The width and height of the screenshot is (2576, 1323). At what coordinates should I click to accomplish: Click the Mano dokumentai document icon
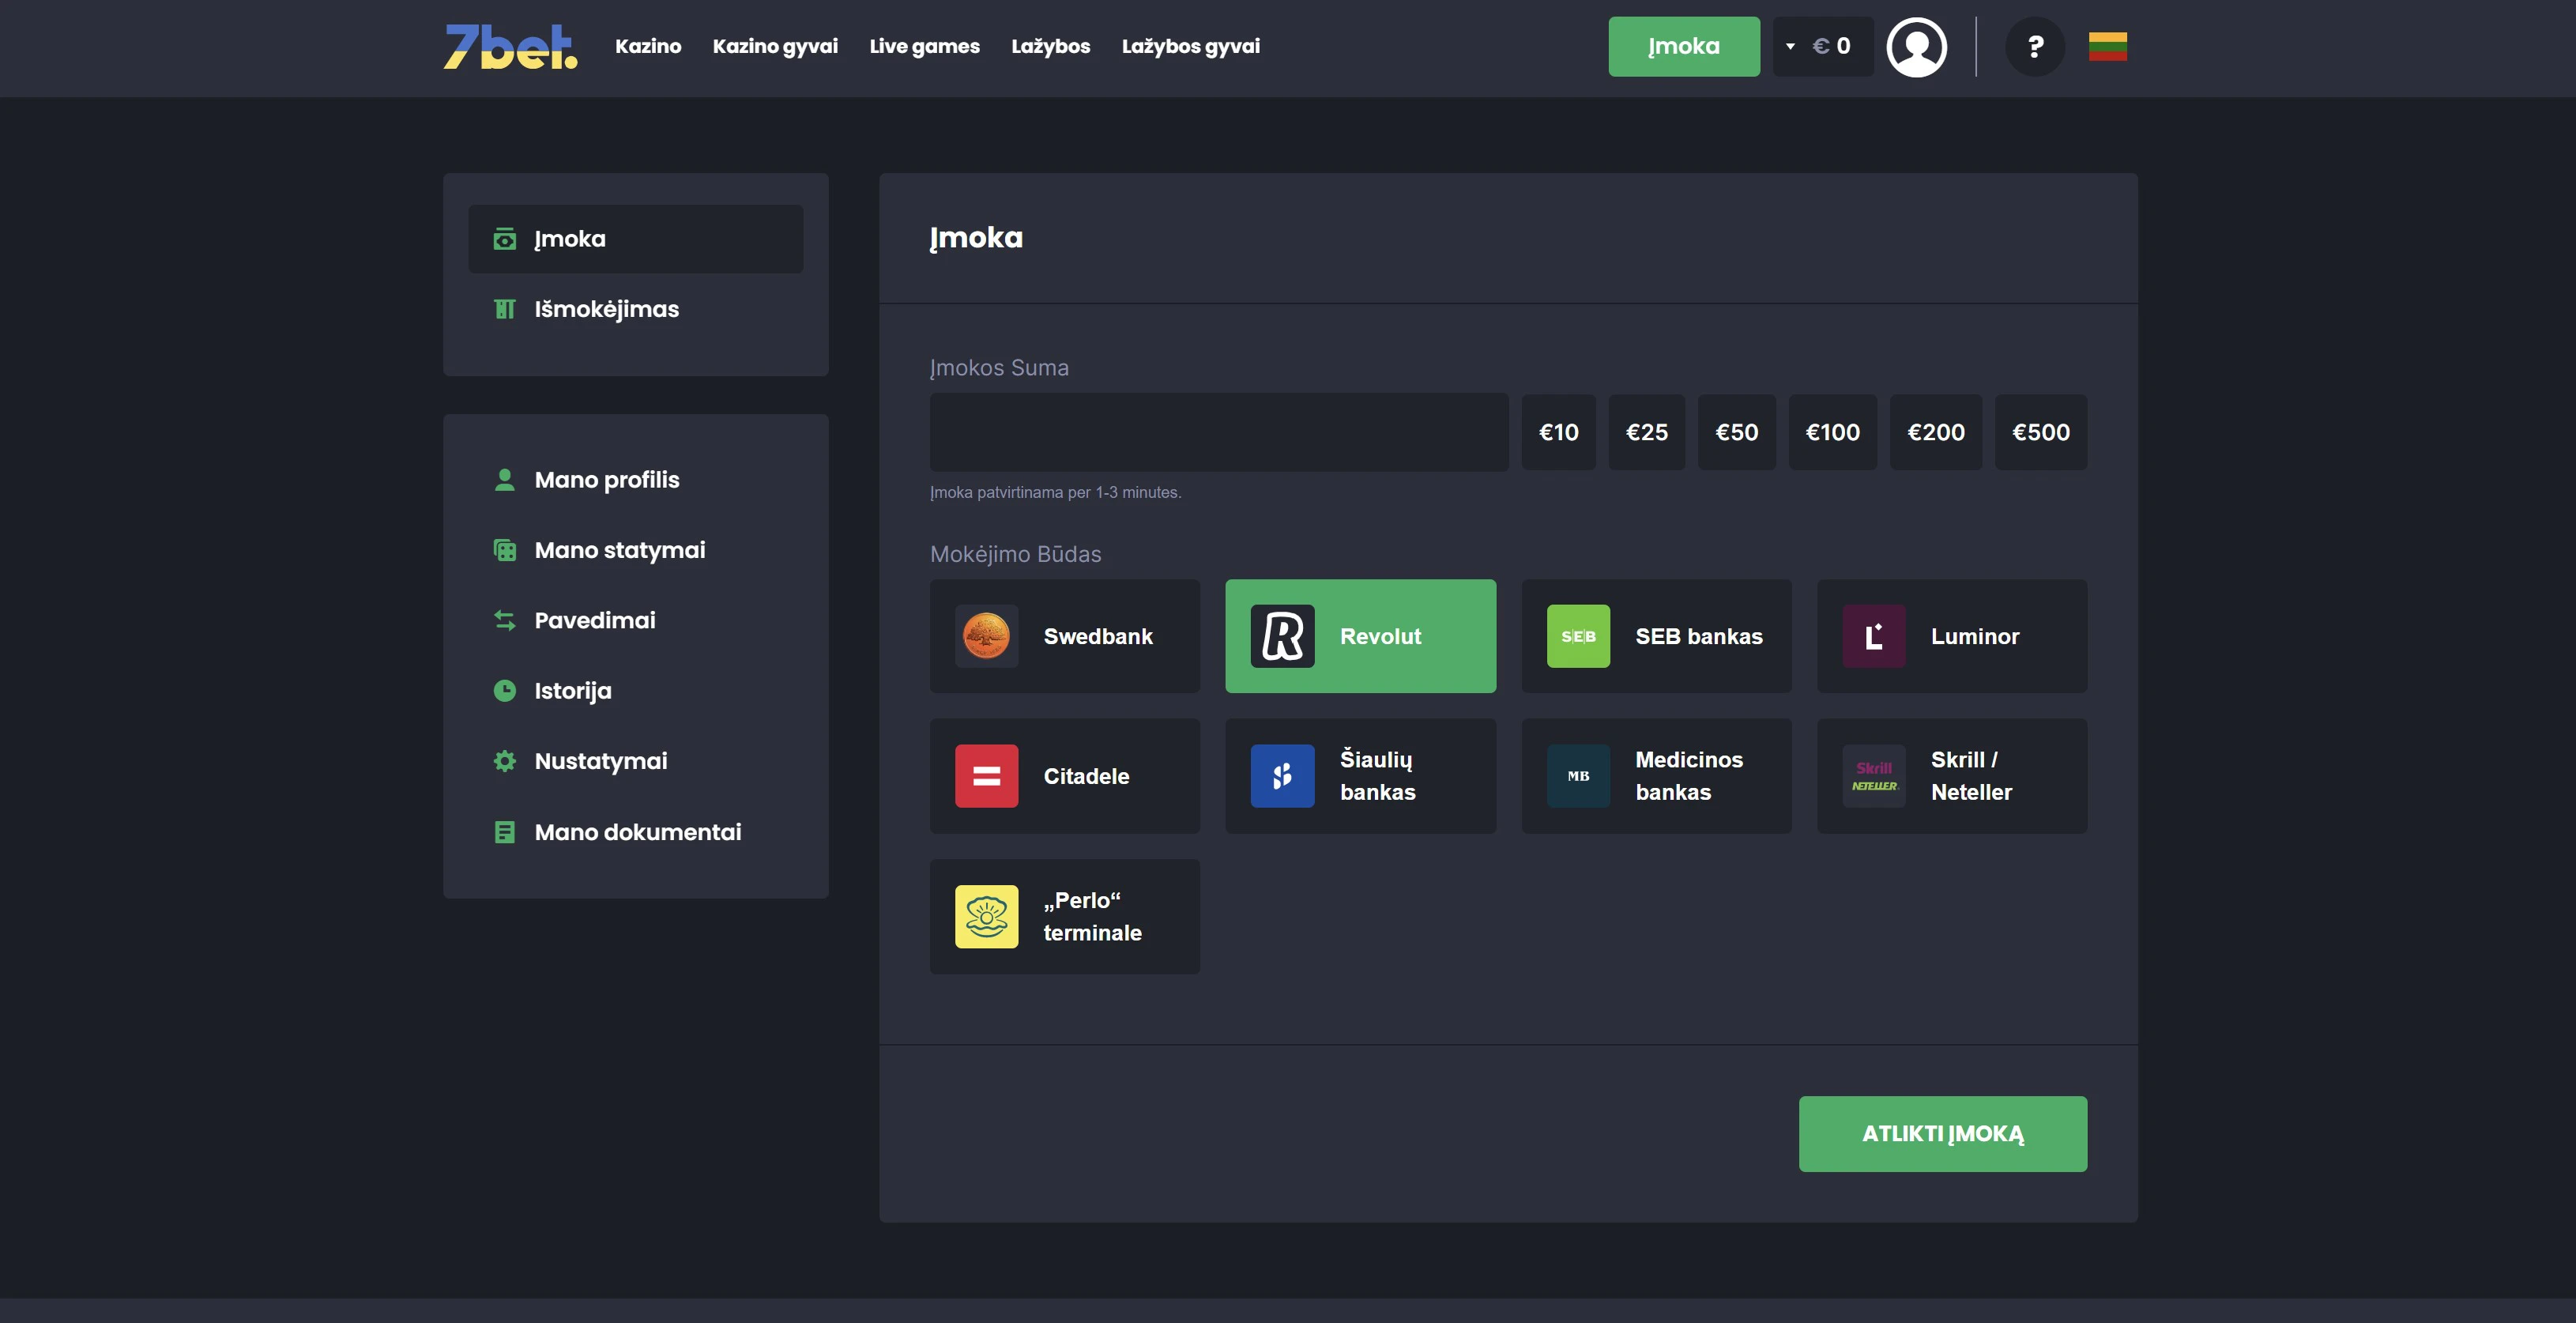click(x=505, y=832)
